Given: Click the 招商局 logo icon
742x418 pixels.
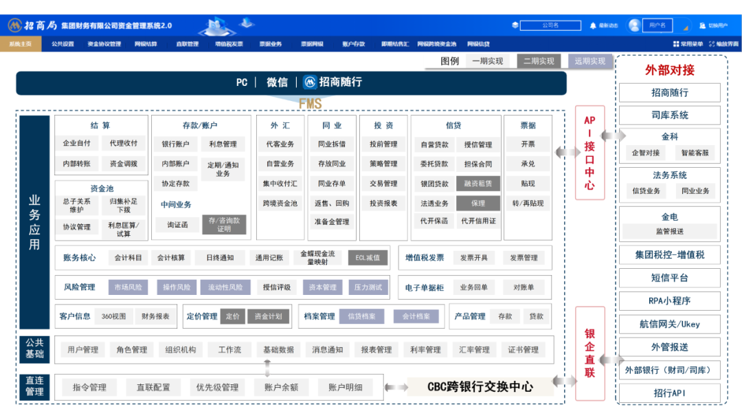Looking at the screenshot, I should 14,25.
